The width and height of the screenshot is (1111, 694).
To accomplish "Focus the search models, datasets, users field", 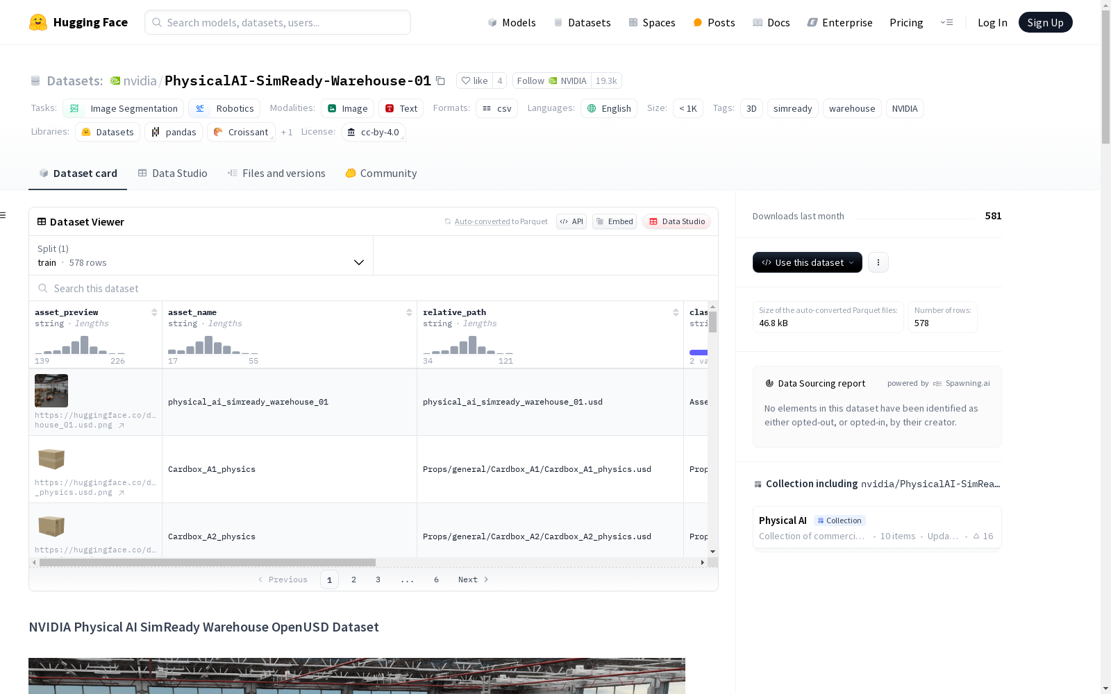I will 278,22.
